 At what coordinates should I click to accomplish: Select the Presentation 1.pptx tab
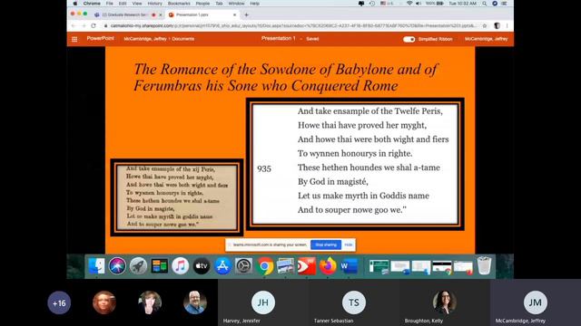202,14
